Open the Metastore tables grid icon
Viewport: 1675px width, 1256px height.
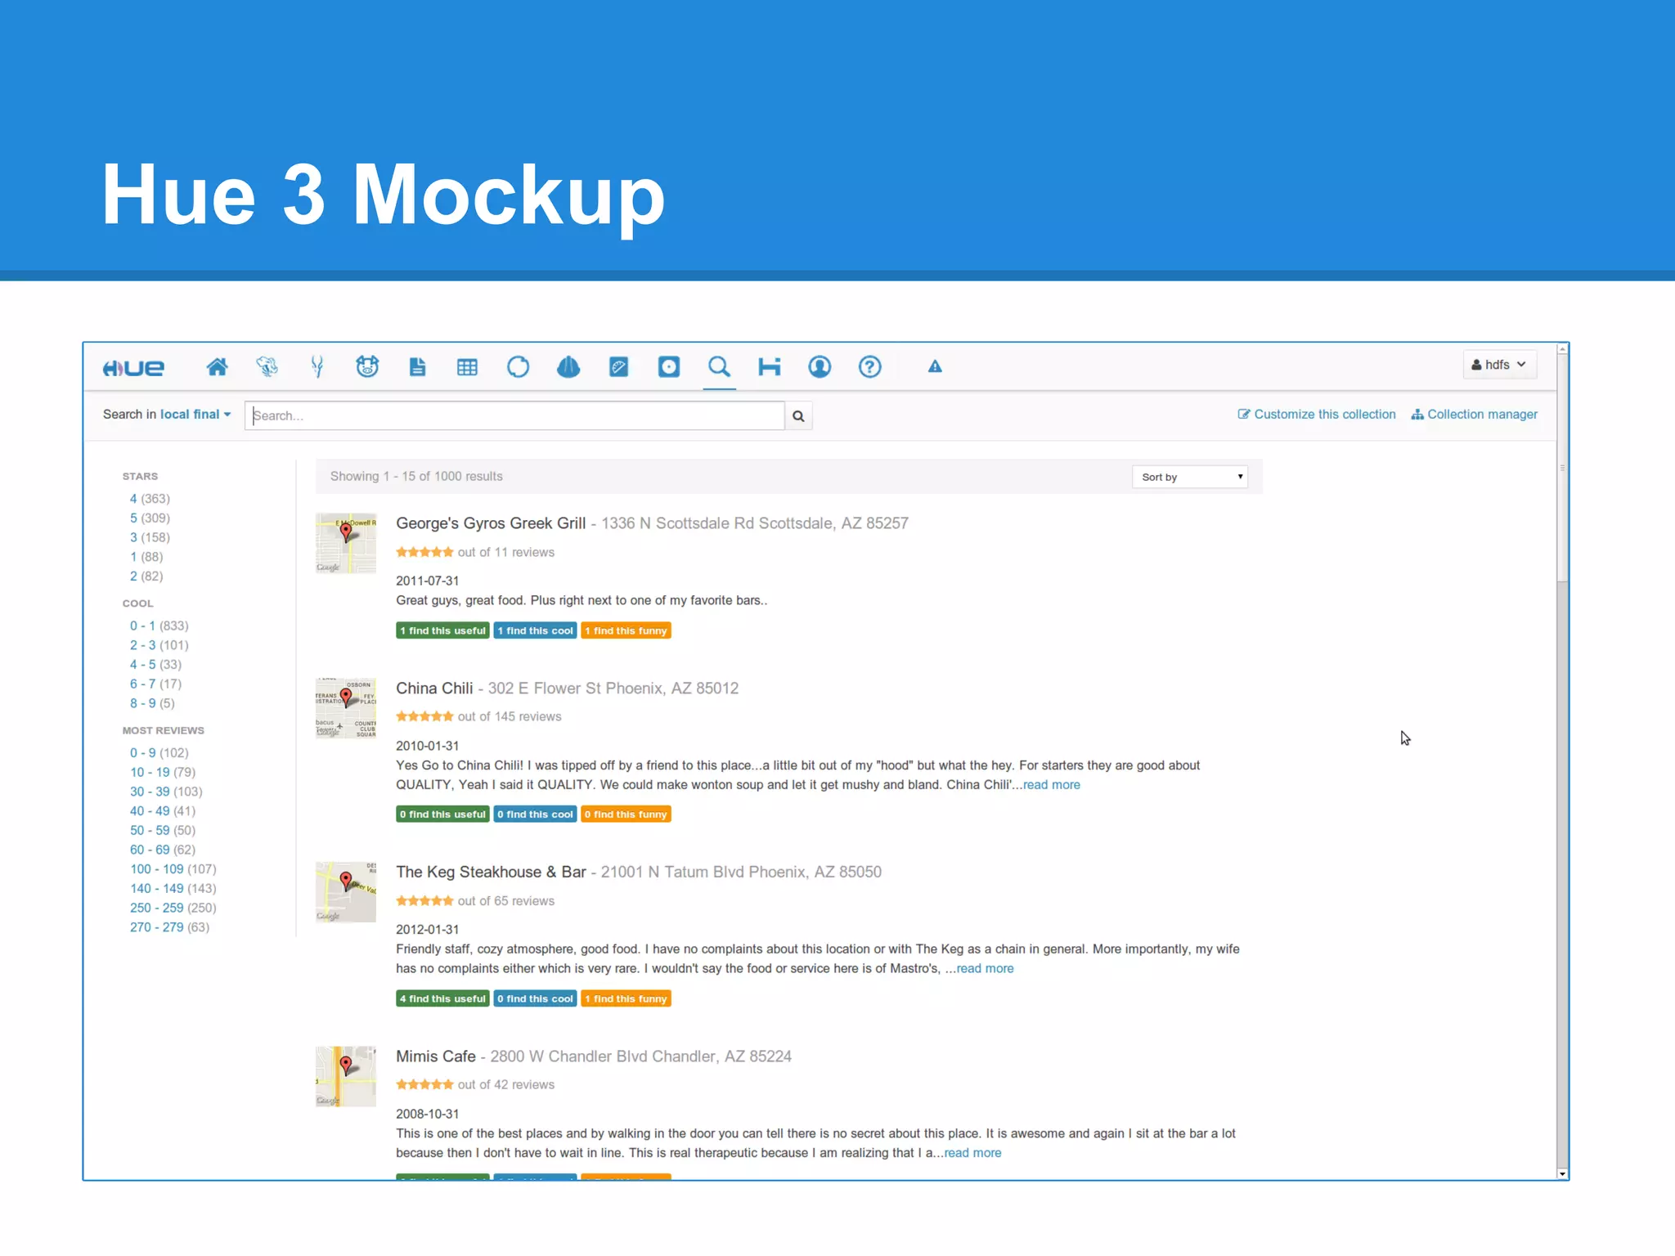(x=467, y=367)
